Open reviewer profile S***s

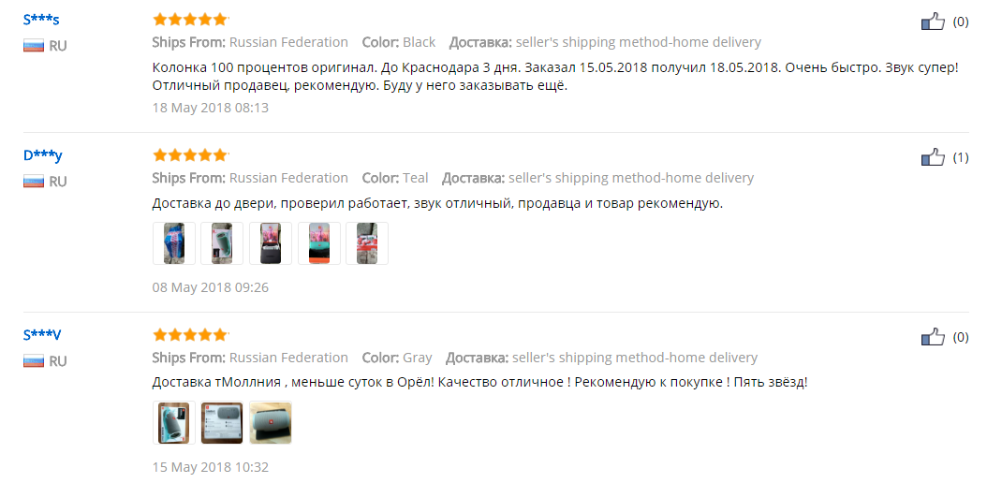(x=41, y=20)
